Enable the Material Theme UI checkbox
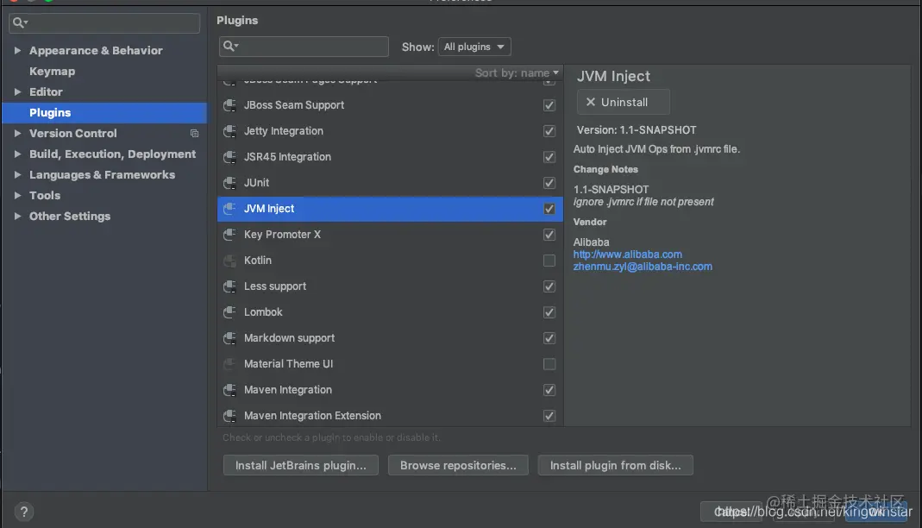Image resolution: width=922 pixels, height=528 pixels. 549,364
